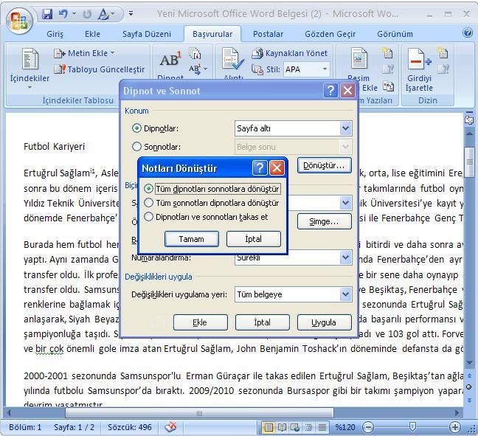Click the Select Browse Object button
The image size is (478, 436).
(x=469, y=387)
